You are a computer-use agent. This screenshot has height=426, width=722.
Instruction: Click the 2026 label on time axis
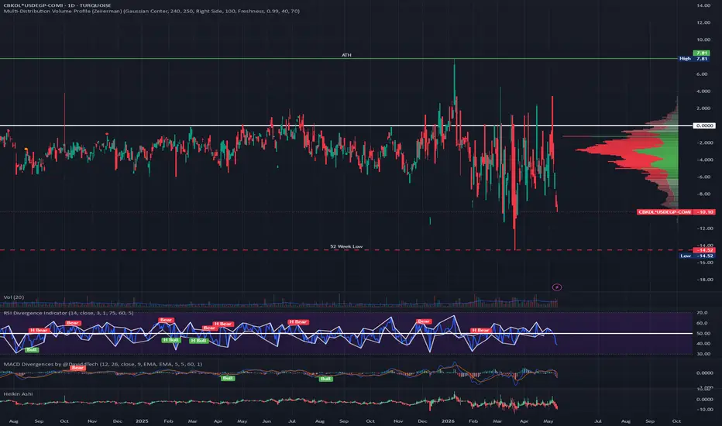448,421
